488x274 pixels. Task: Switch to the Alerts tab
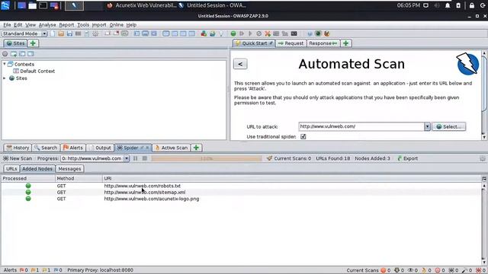coord(73,148)
